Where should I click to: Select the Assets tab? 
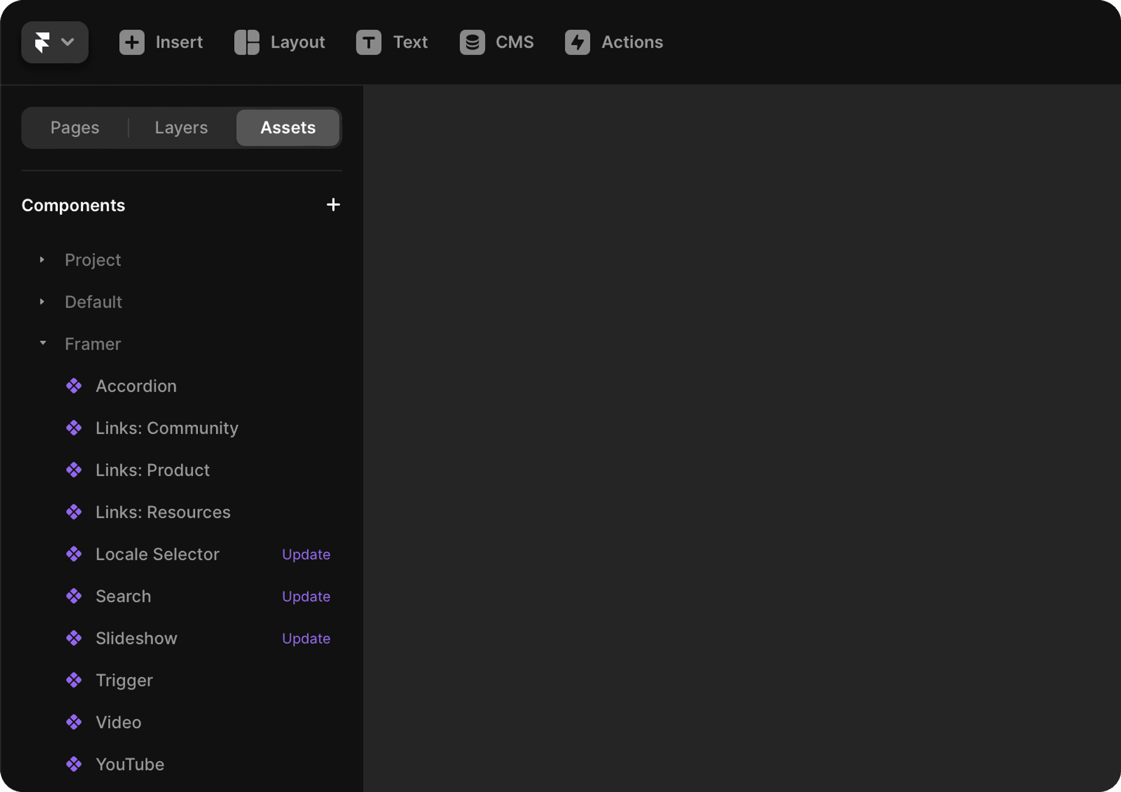click(x=288, y=128)
